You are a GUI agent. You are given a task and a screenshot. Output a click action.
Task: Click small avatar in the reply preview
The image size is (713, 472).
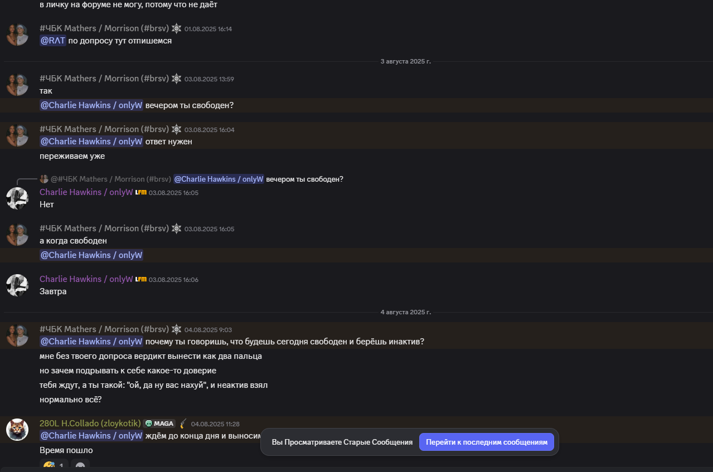44,179
